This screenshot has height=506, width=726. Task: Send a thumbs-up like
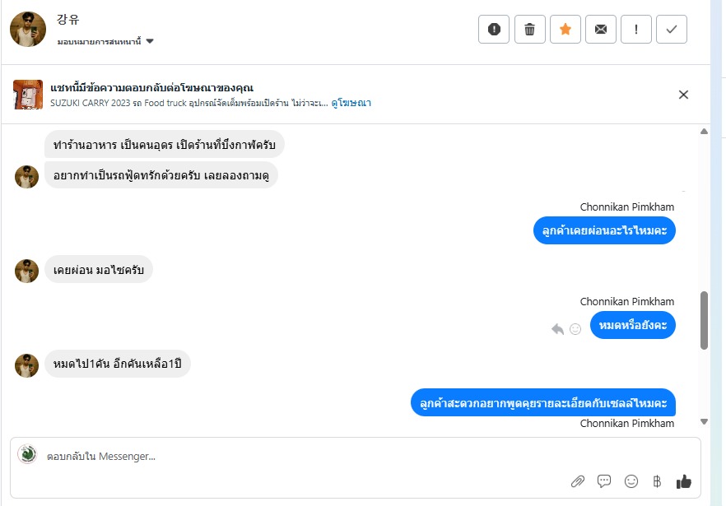click(x=684, y=481)
